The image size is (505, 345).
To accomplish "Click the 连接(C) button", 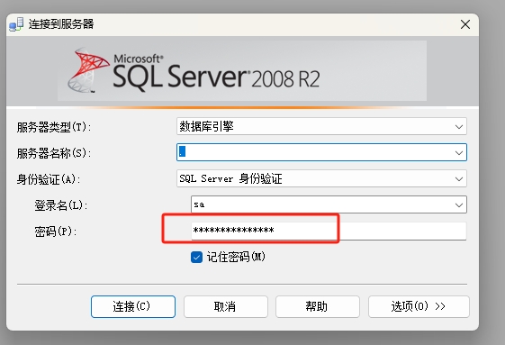I will click(x=133, y=306).
